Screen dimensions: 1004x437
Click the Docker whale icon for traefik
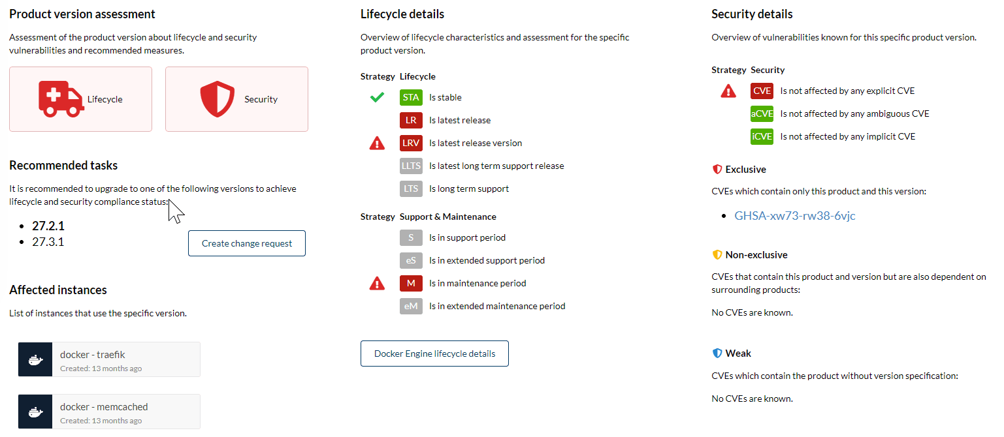pyautogui.click(x=35, y=360)
